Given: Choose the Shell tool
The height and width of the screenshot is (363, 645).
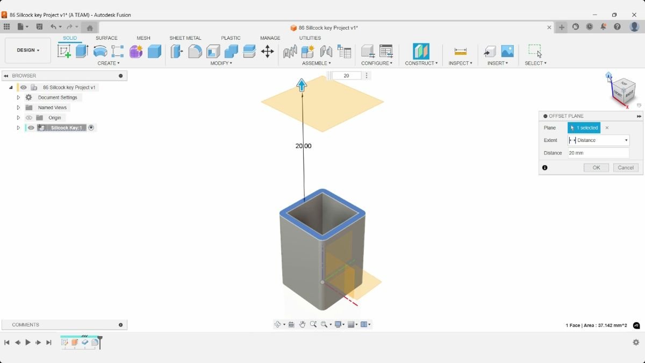Looking at the screenshot, I should 213,51.
